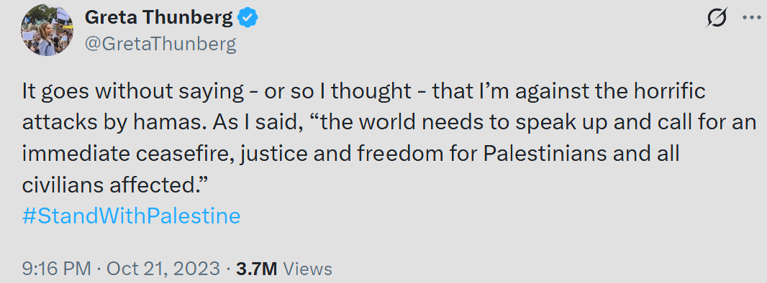The width and height of the screenshot is (767, 283).
Task: Open the Grok explain-post icon
Action: [x=717, y=19]
